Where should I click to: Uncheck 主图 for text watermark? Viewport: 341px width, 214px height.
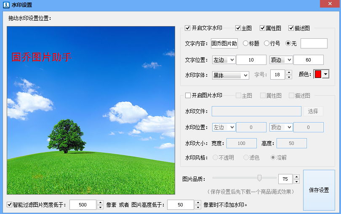click(x=238, y=28)
